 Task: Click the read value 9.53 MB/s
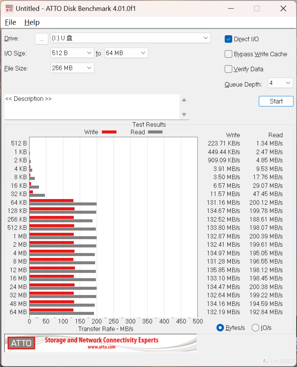point(269,169)
